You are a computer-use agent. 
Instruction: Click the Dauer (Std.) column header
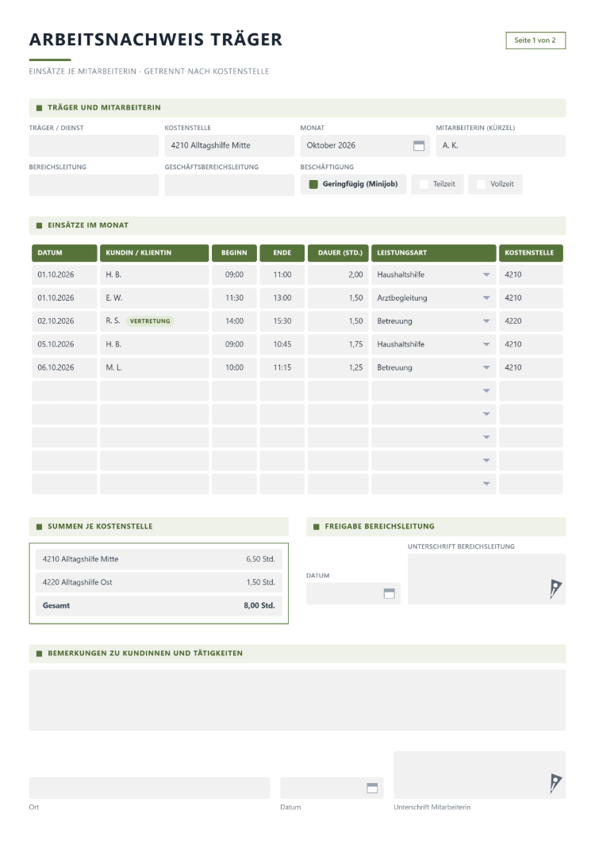[338, 253]
